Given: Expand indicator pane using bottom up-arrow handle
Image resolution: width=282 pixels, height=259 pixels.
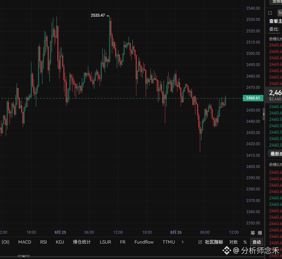Looking at the screenshot, I should [24, 256].
